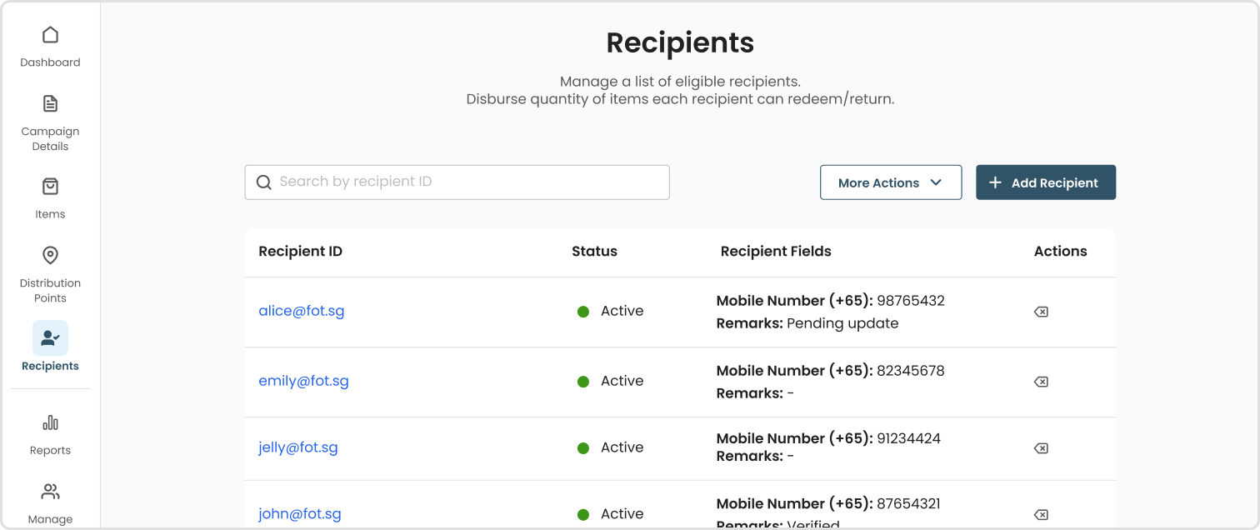The width and height of the screenshot is (1260, 530).
Task: Go to Items label in sidebar
Action: pos(50,214)
